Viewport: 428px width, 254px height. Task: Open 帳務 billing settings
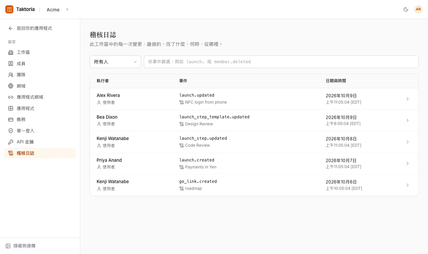[x=40, y=120]
